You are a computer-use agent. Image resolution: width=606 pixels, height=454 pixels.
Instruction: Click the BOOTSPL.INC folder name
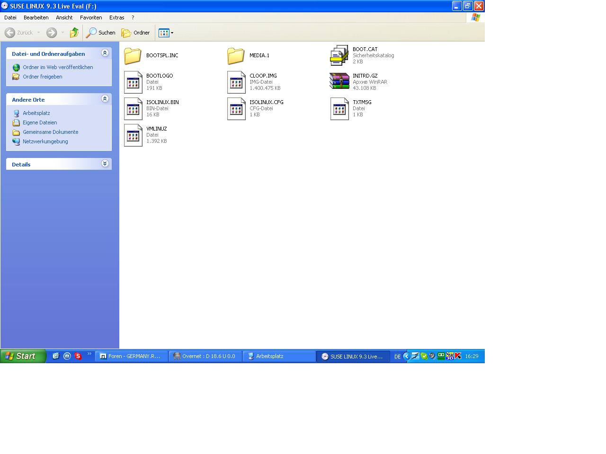[x=162, y=55]
